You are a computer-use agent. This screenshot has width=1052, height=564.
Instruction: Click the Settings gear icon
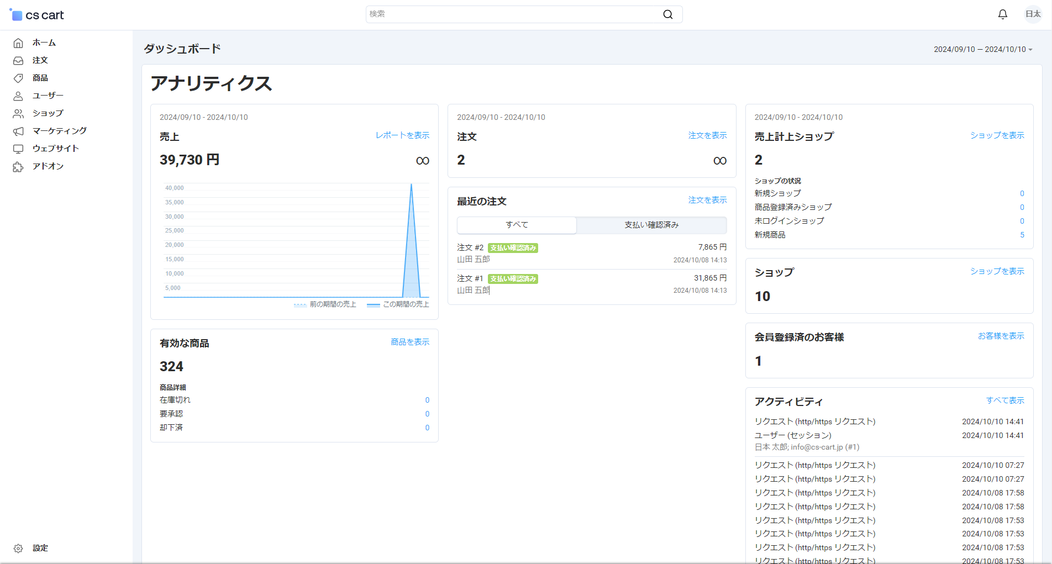18,549
